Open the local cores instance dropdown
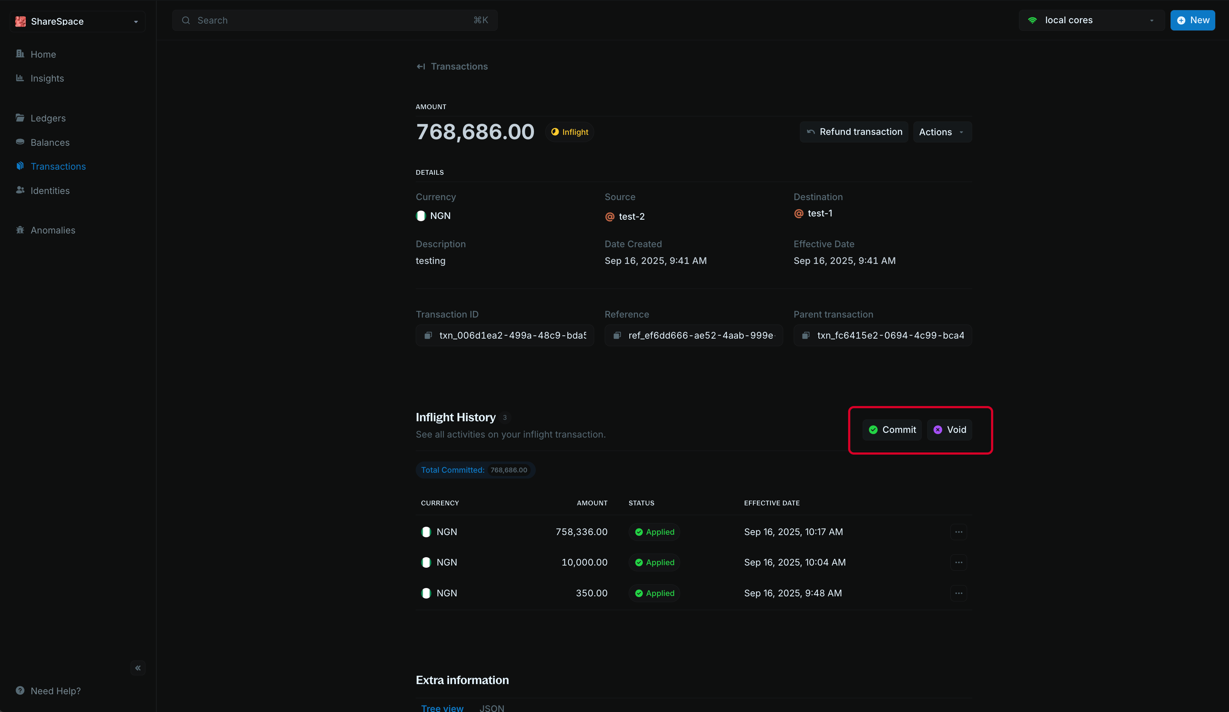Viewport: 1229px width, 712px height. click(x=1092, y=20)
